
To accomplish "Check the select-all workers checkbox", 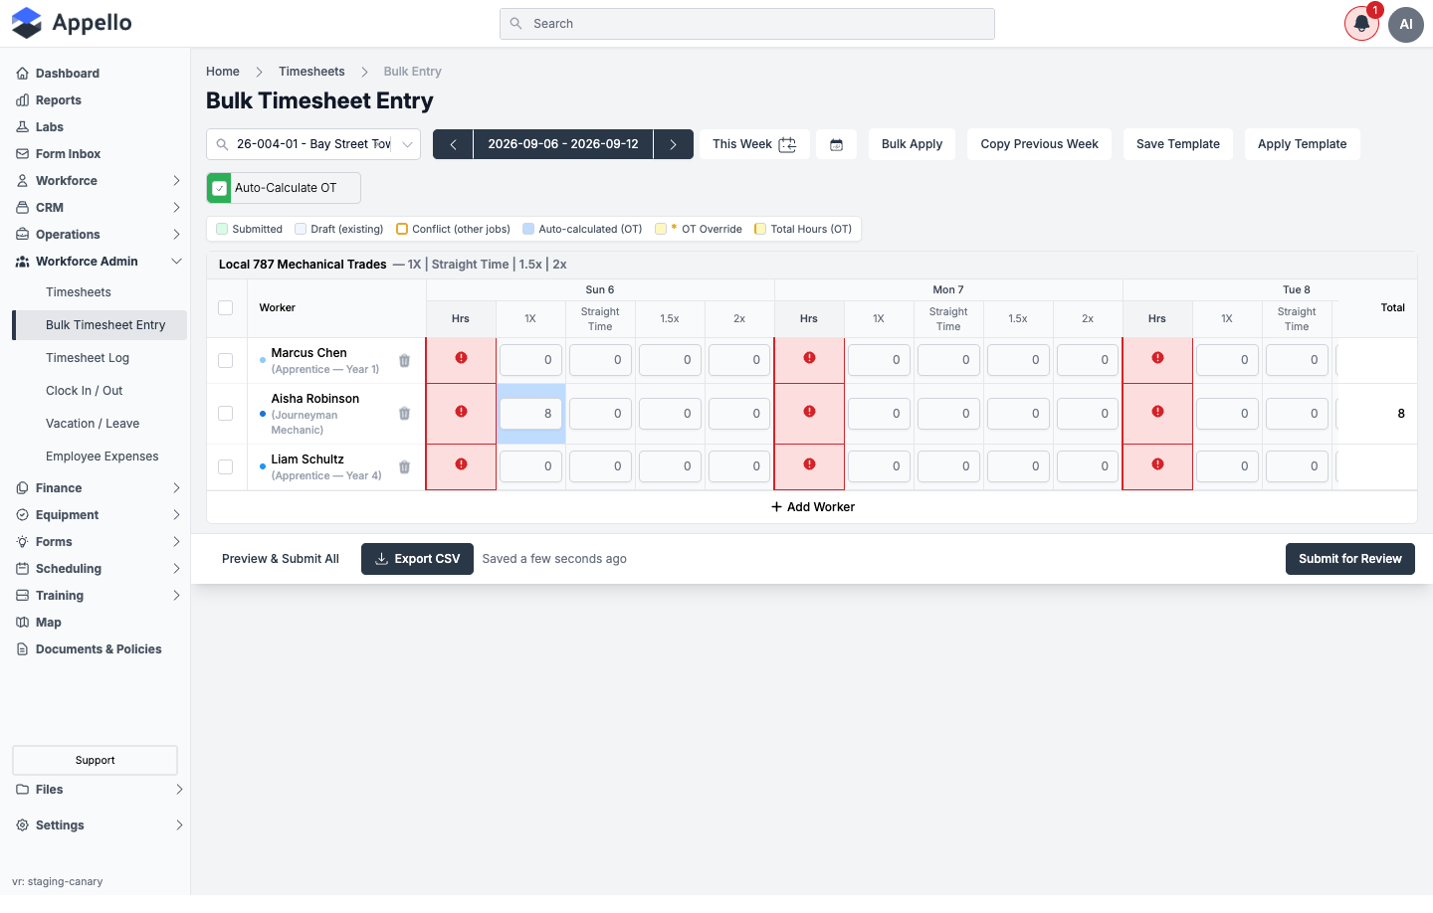I will point(226,308).
